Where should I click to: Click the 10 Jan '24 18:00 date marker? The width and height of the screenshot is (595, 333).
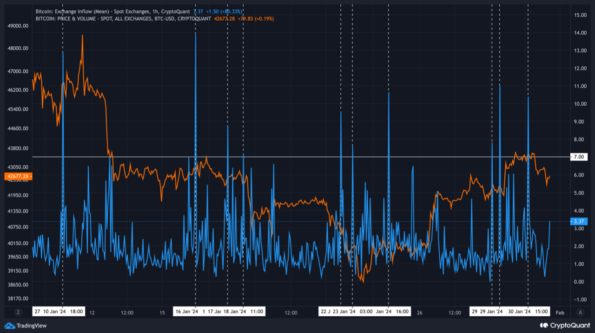tap(63, 312)
